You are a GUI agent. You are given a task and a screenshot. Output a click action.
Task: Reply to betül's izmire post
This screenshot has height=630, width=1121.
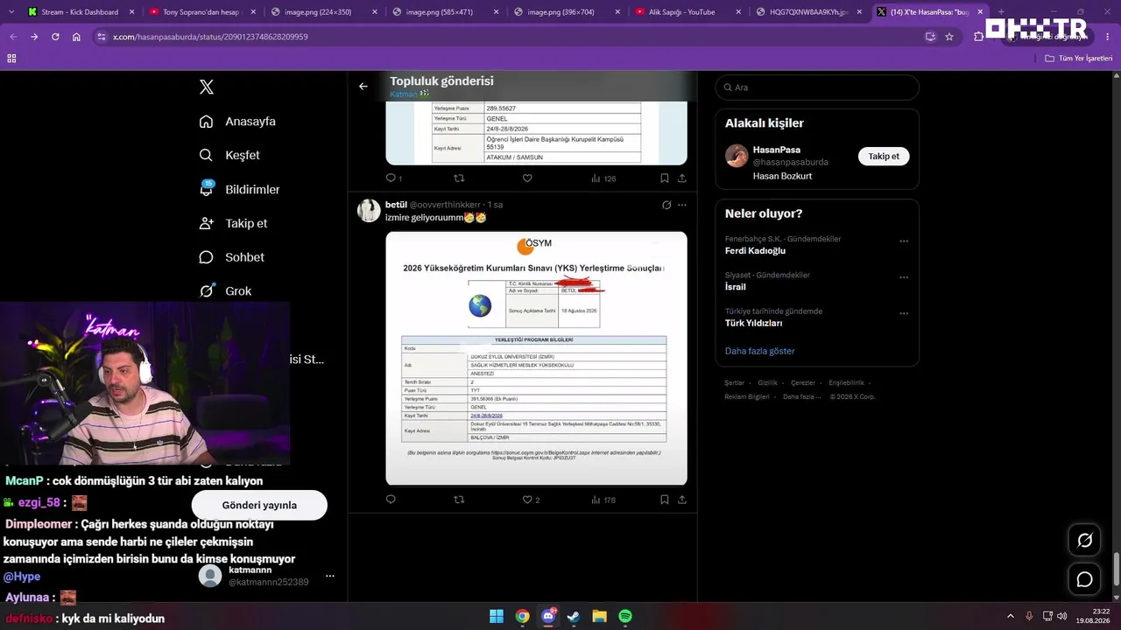point(391,500)
